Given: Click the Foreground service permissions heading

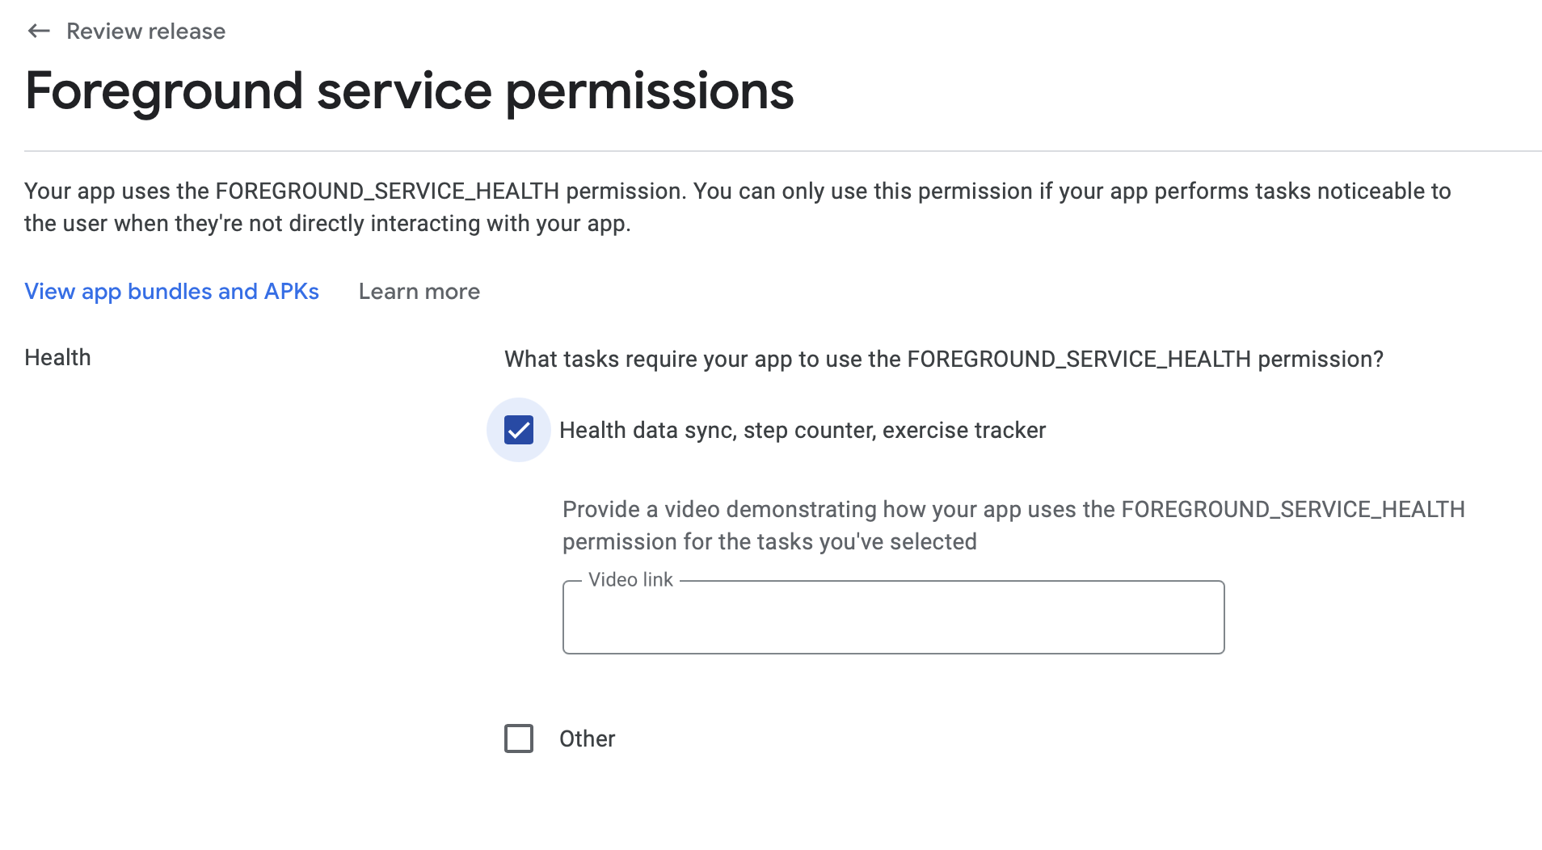Looking at the screenshot, I should (x=409, y=91).
